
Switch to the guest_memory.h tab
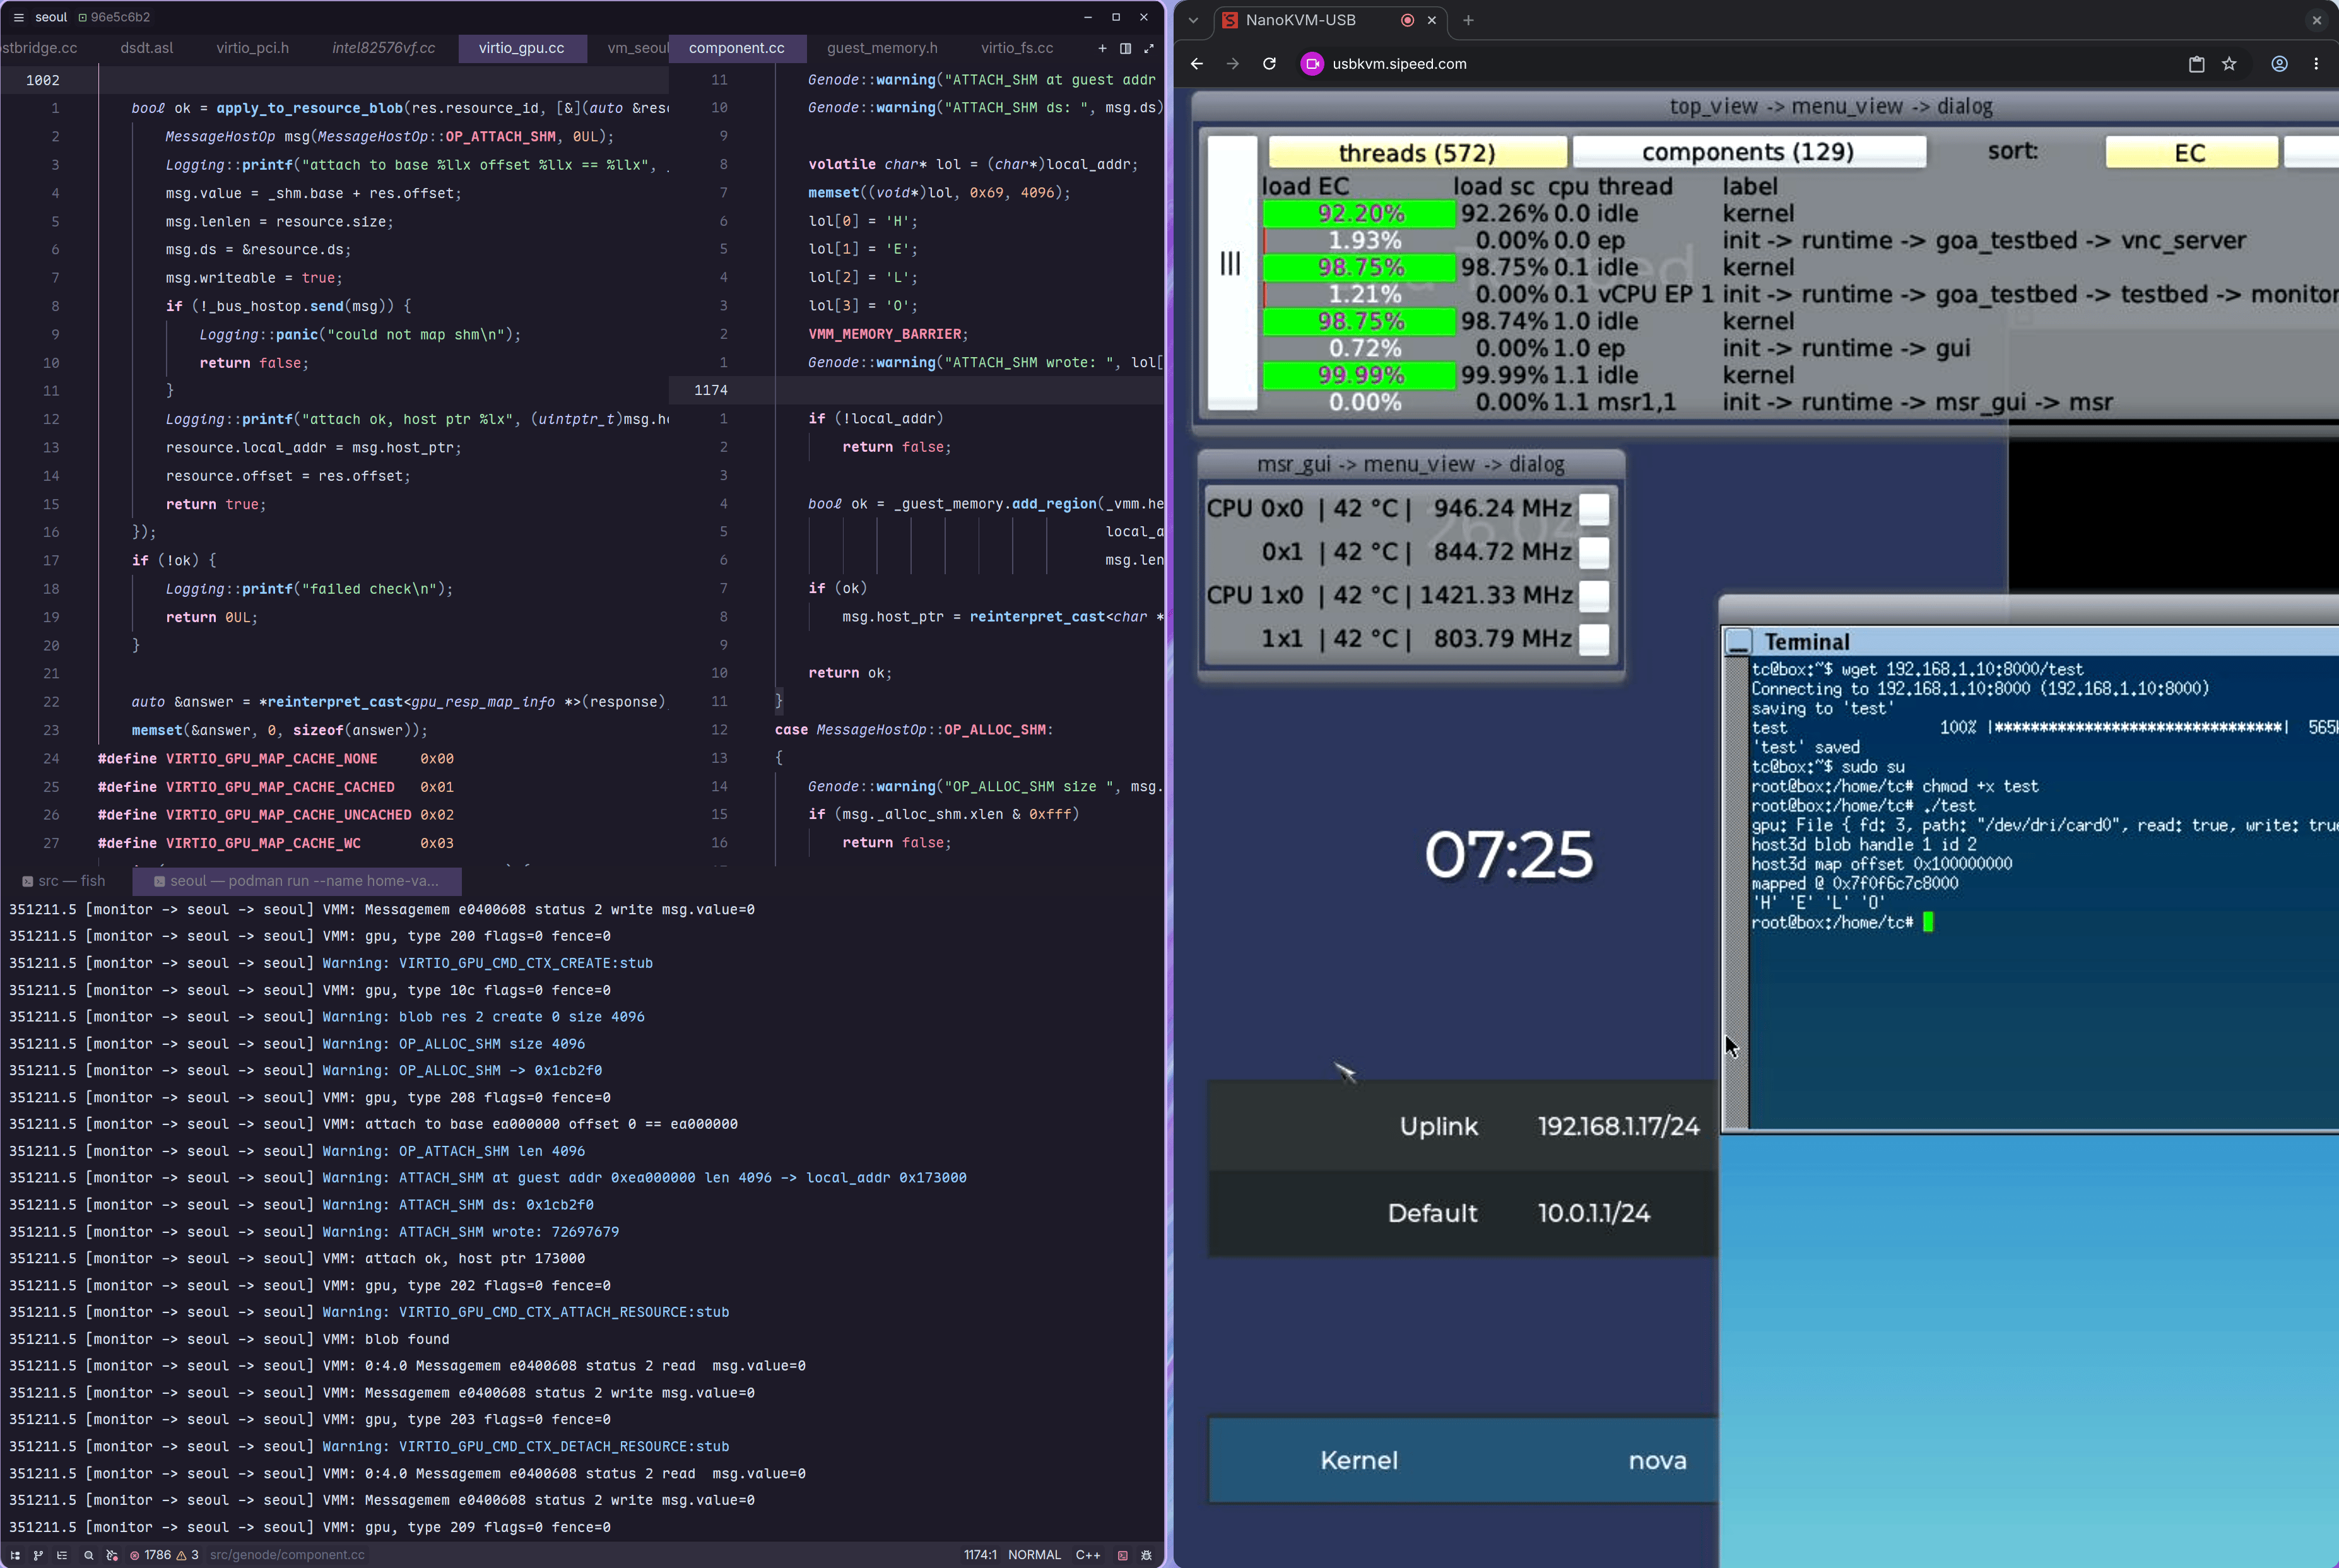coord(882,48)
